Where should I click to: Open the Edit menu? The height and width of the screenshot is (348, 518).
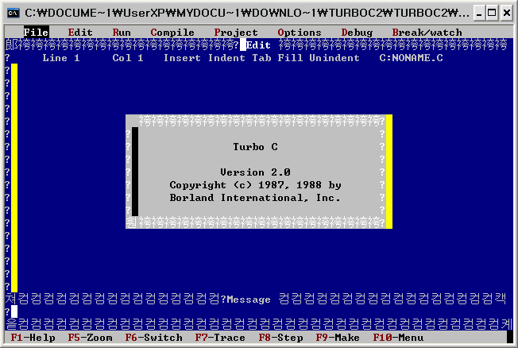tap(80, 33)
